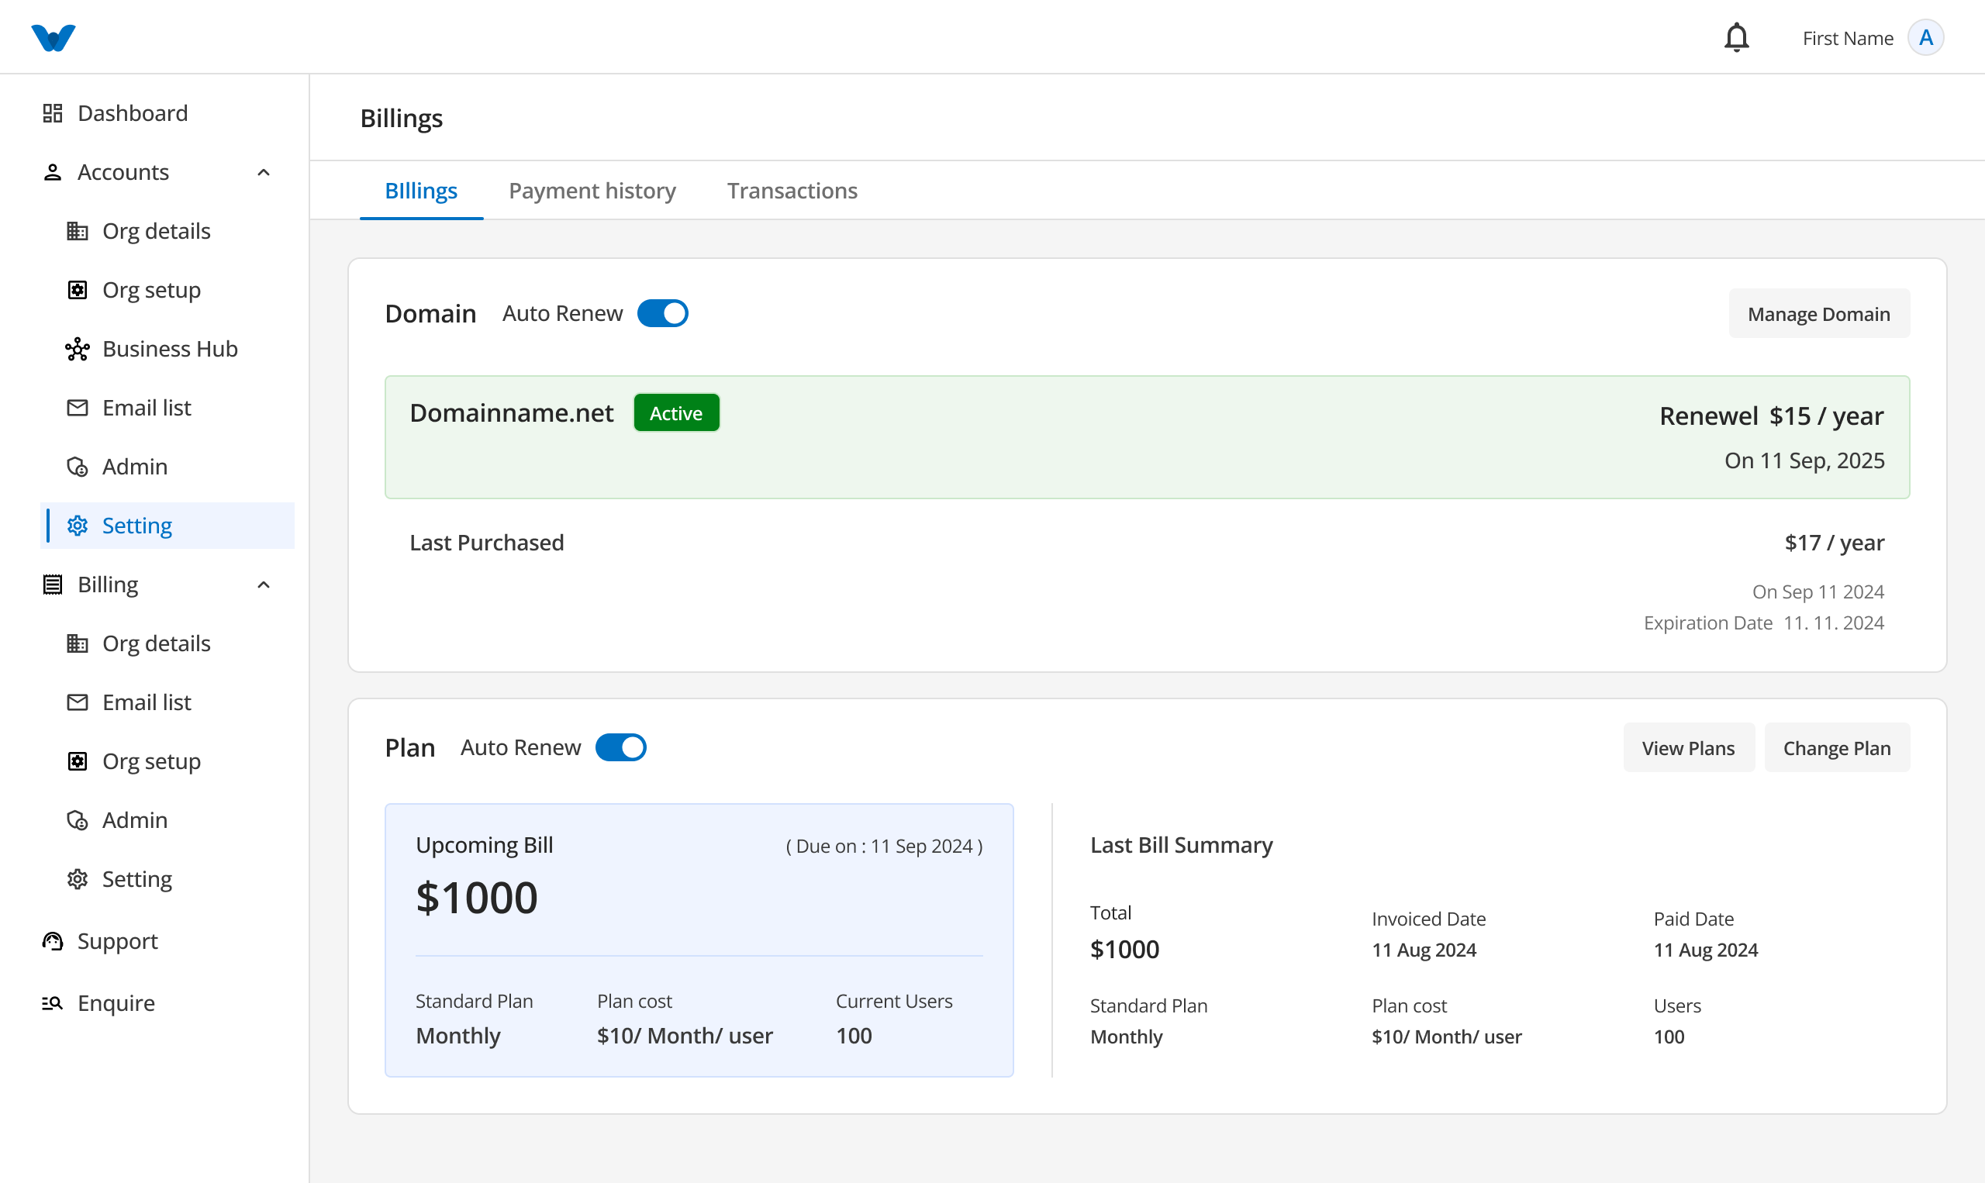Click the Org details building icon under Accounts

pyautogui.click(x=78, y=231)
